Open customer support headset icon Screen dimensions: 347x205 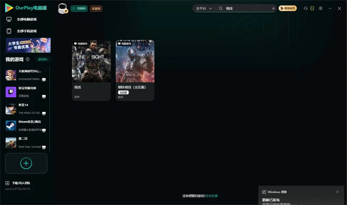coord(306,8)
